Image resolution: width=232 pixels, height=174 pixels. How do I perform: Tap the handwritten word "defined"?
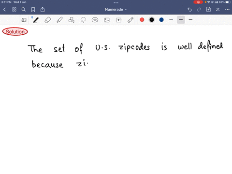[x=210, y=46]
